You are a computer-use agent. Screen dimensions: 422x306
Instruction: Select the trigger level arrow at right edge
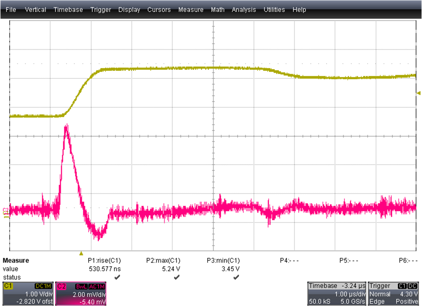tap(419, 93)
